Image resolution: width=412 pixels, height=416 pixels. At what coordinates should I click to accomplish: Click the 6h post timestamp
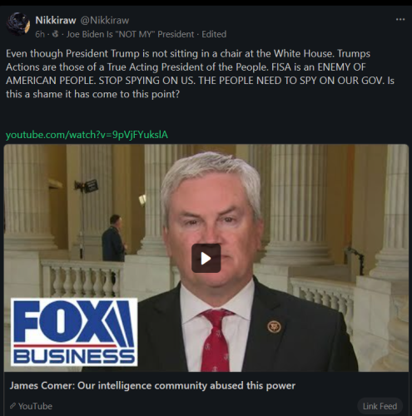[40, 34]
